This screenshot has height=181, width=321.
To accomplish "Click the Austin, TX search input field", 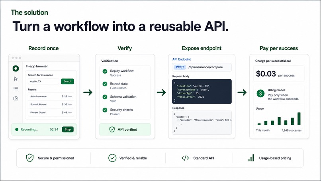I will click(43, 81).
